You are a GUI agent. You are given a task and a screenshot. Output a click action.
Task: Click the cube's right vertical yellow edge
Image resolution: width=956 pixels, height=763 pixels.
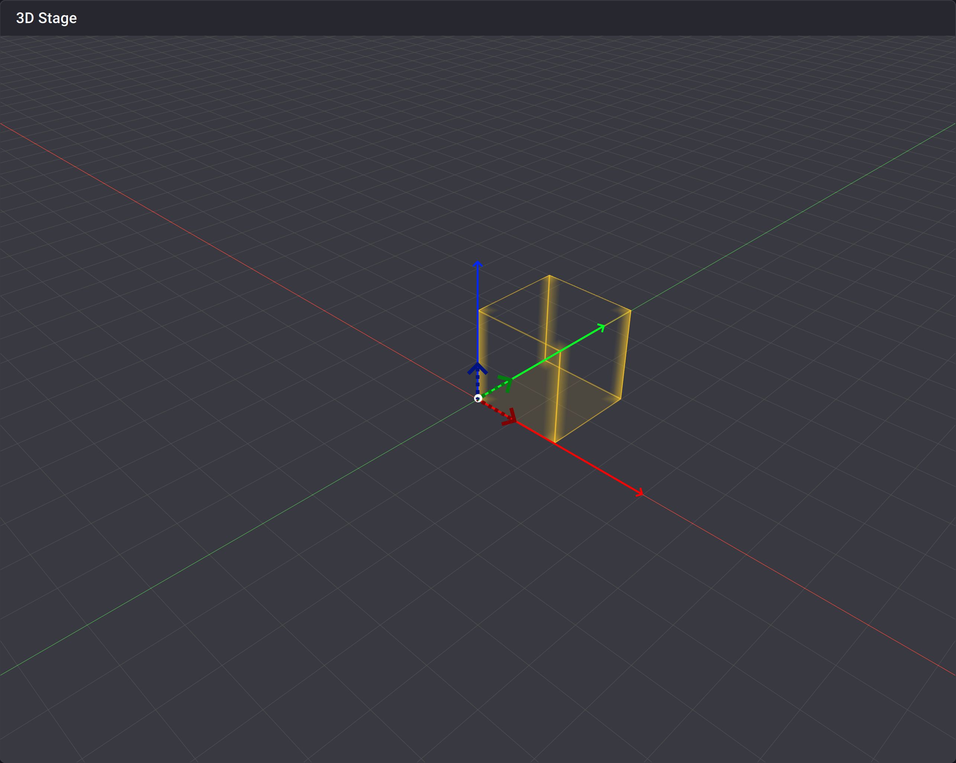[x=626, y=355]
